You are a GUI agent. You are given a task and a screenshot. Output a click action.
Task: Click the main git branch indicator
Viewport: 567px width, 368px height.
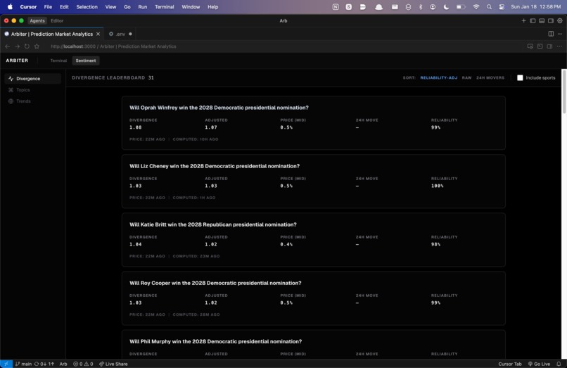[x=23, y=364]
